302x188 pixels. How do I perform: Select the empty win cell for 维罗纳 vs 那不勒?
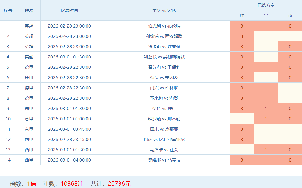pos(242,119)
